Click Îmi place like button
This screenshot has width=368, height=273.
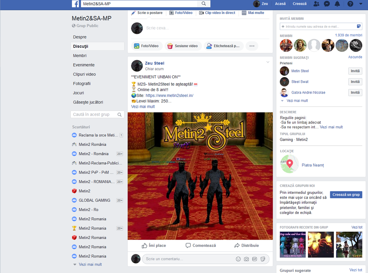pyautogui.click(x=154, y=245)
